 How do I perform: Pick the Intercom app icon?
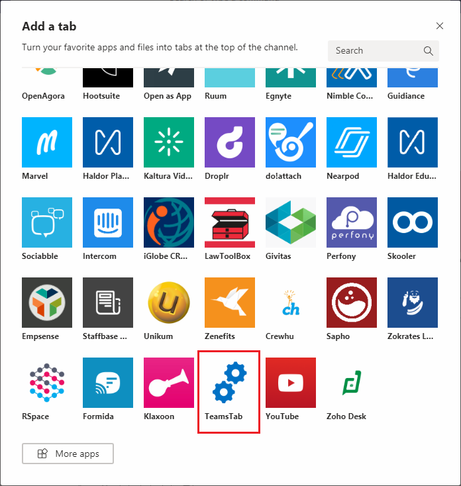click(x=108, y=222)
